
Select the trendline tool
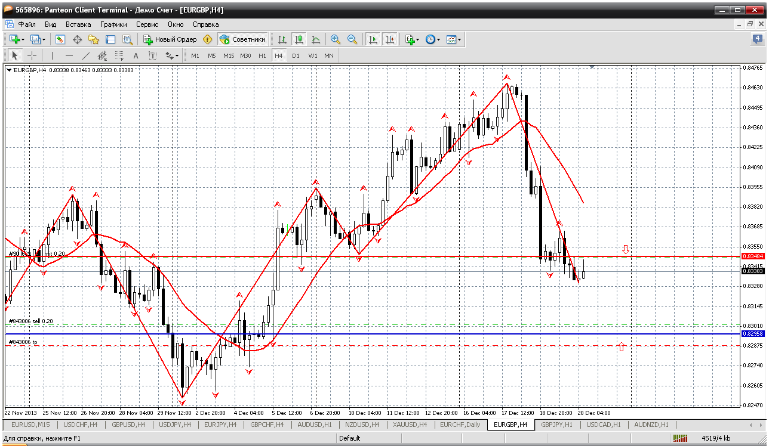(x=85, y=55)
